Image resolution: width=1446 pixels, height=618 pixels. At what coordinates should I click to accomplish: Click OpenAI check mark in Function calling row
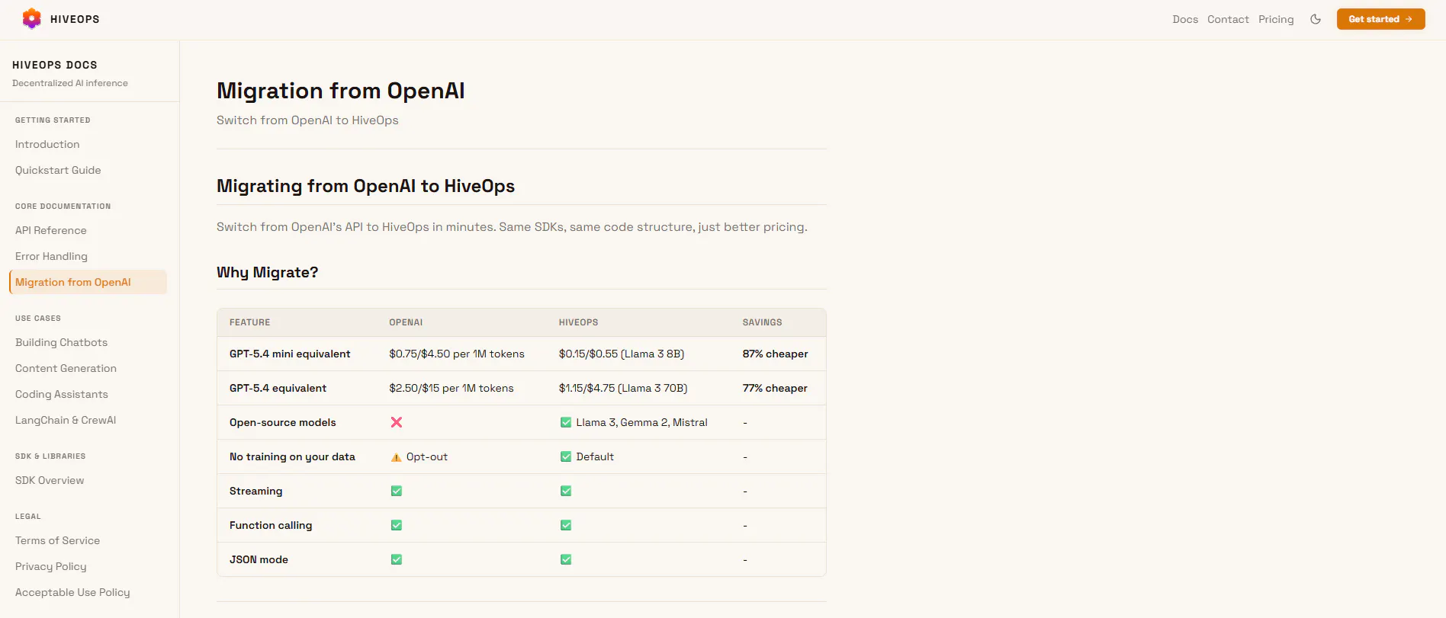pyautogui.click(x=397, y=525)
